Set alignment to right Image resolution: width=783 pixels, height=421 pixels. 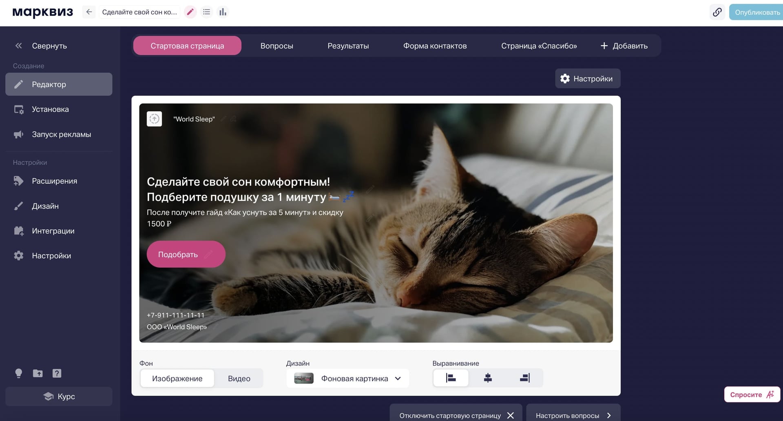tap(525, 378)
